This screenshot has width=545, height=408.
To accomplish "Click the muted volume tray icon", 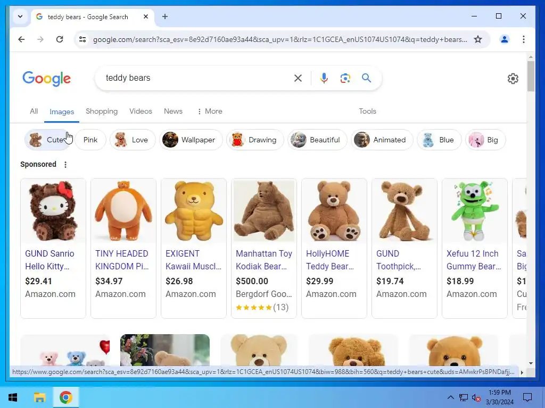I will 476,397.
